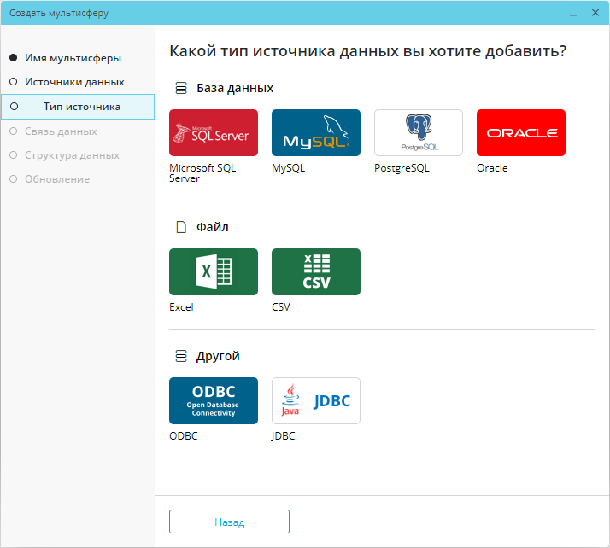The image size is (610, 548).
Task: Click the circle marker beside Источники данных
Action: (13, 82)
